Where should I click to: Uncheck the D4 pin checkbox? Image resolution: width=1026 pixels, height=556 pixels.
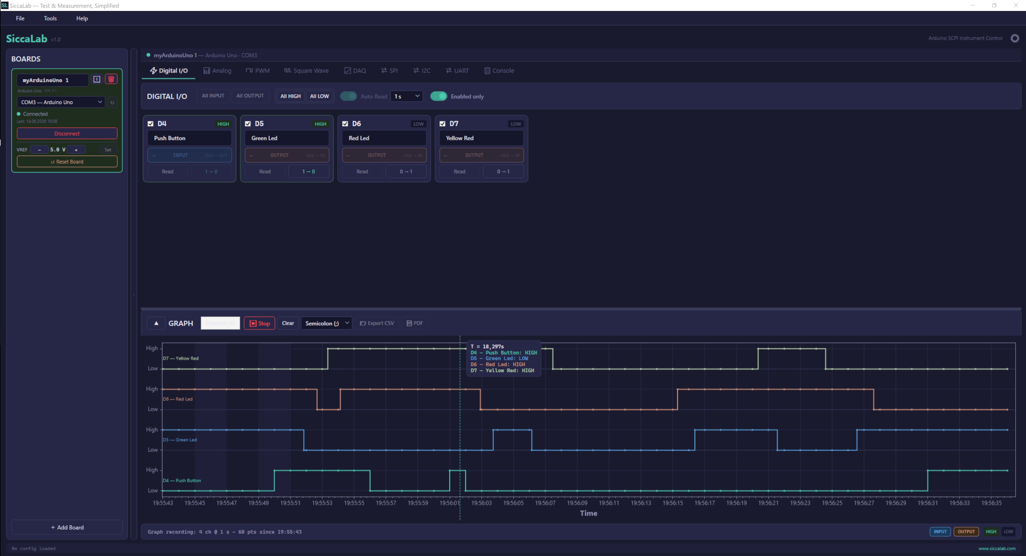(151, 124)
